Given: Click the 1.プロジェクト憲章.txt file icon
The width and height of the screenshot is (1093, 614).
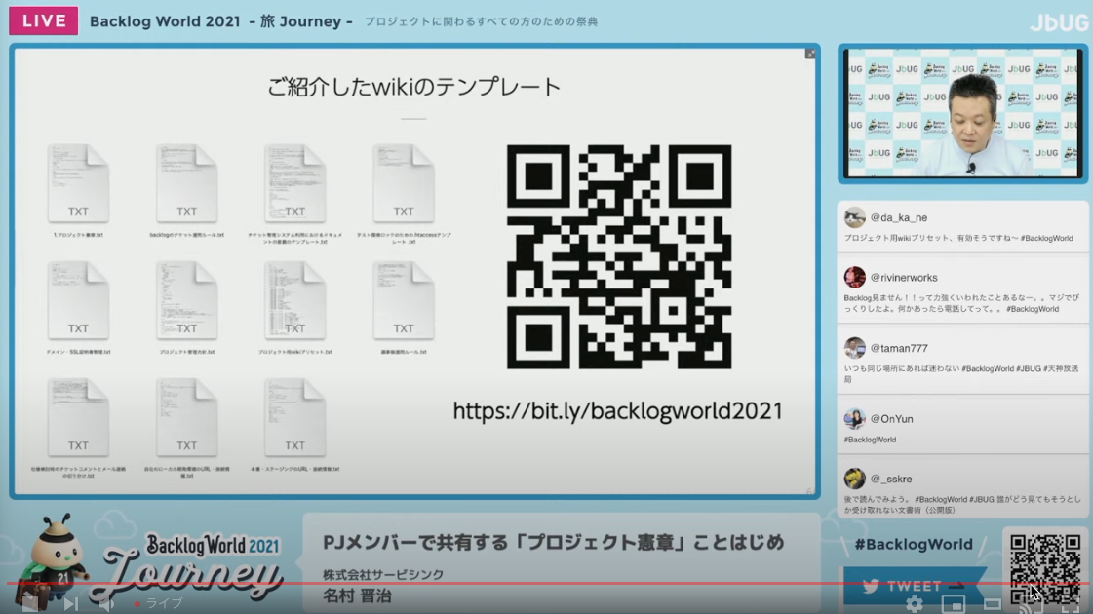Looking at the screenshot, I should point(78,183).
